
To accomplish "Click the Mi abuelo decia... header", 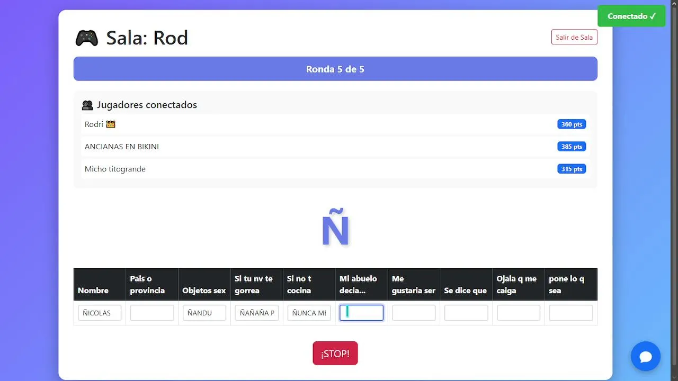I will click(361, 284).
